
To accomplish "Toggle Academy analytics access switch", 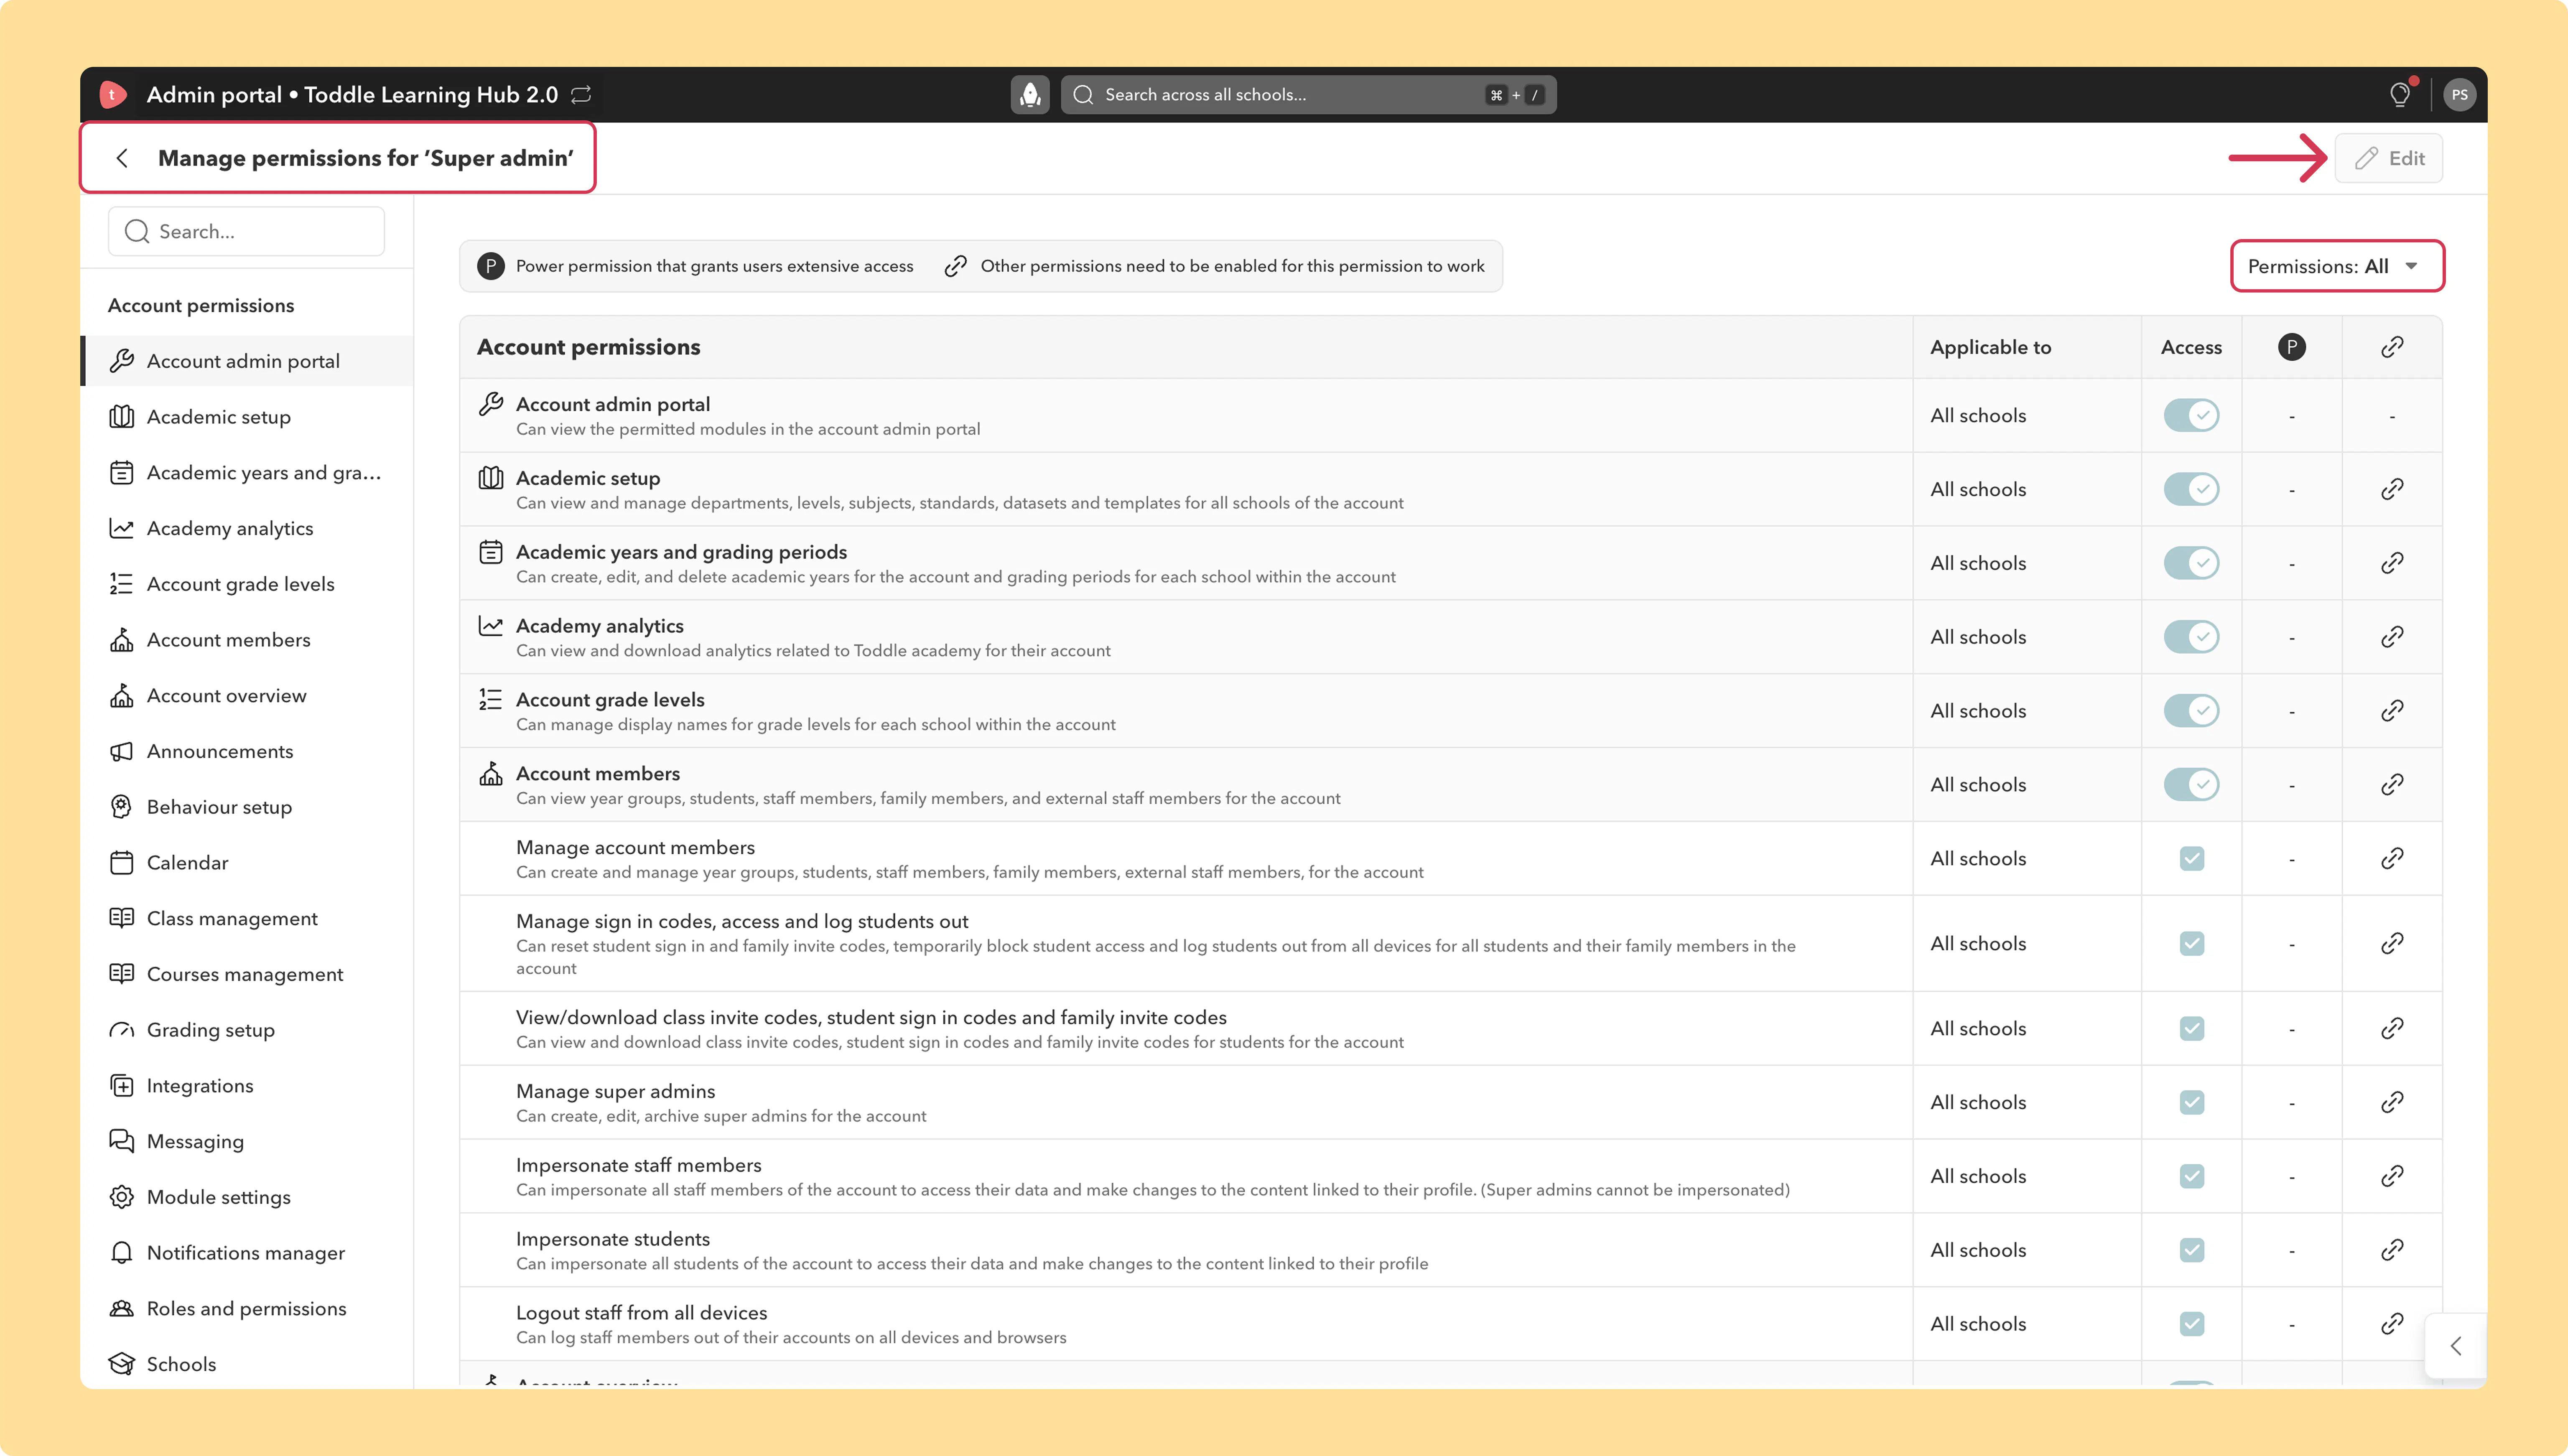I will coord(2191,637).
